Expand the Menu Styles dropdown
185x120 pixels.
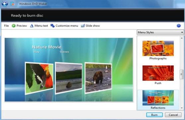(x=160, y=32)
